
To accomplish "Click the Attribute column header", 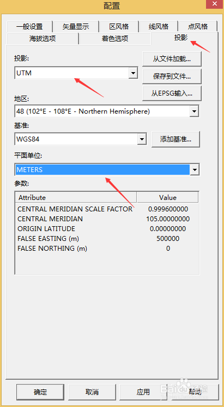I will [76, 198].
